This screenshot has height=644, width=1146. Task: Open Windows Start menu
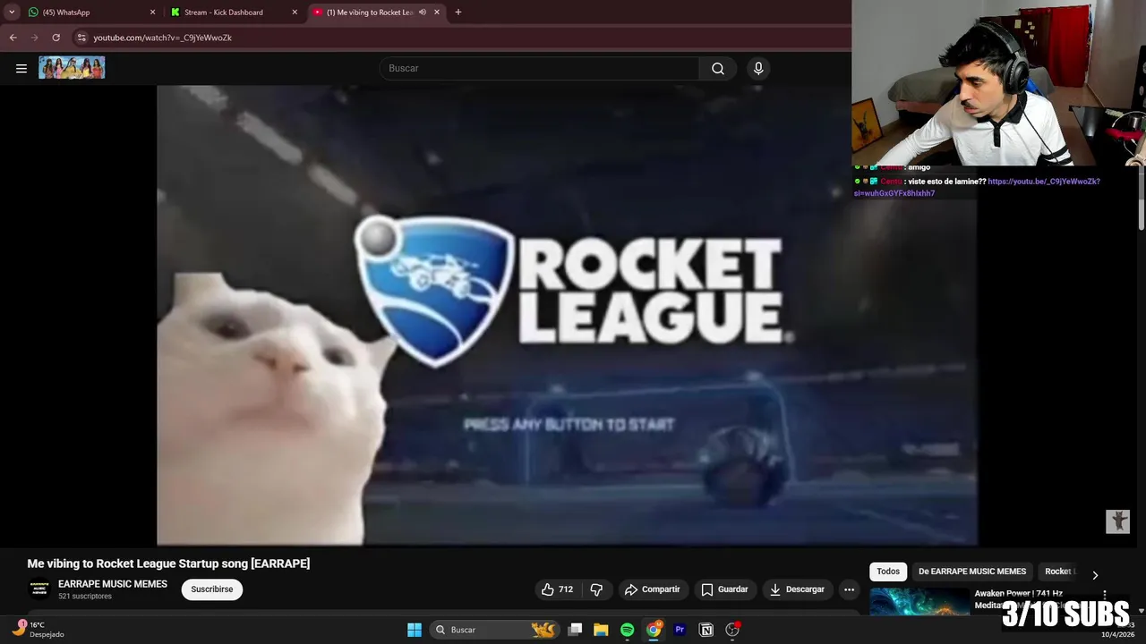tap(415, 630)
